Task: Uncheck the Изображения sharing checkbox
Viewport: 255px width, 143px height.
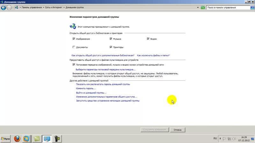Action: 74,39
